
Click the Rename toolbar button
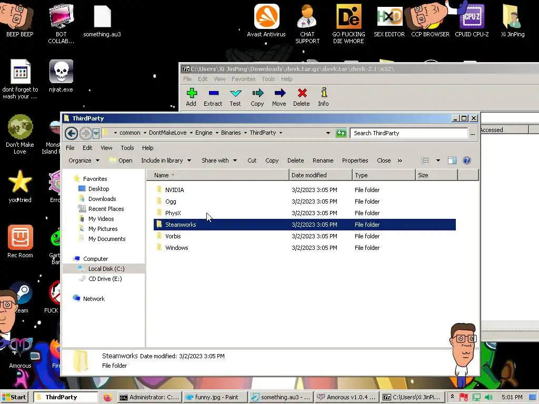323,160
